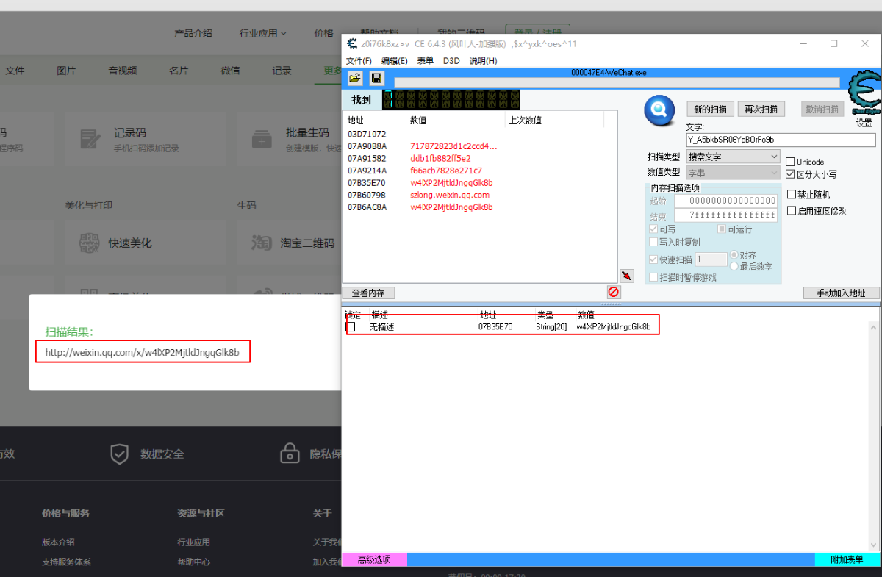Open the 说明(H) help menu
The image size is (882, 577).
click(x=483, y=61)
